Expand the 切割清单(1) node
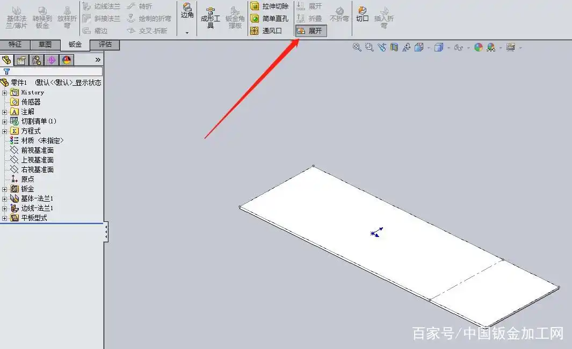 click(x=4, y=121)
